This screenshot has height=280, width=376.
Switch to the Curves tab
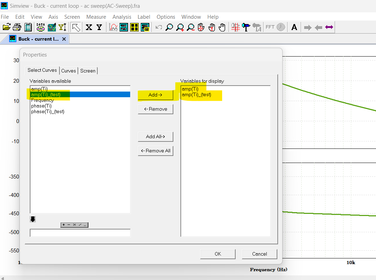coord(69,71)
